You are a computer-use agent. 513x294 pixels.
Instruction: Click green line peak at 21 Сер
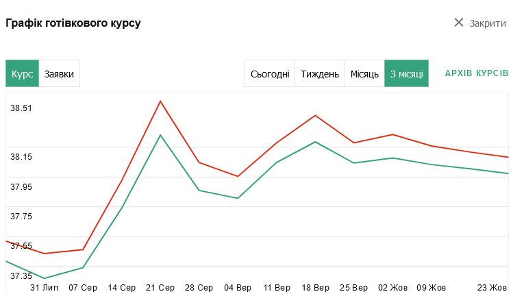coord(160,135)
